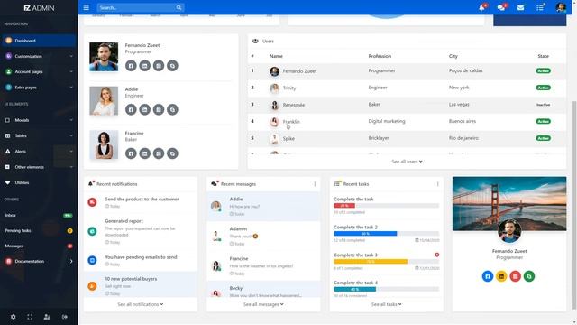Click the blue Facebook icon on profile card
This screenshot has width=577, height=325.
click(x=488, y=276)
